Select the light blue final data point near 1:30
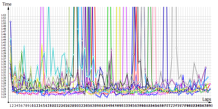The width and height of the screenshot is (218, 109). pos(208,77)
